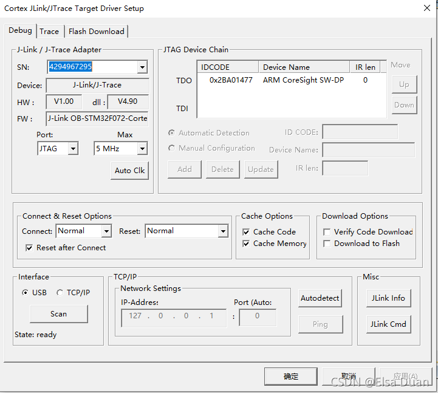This screenshot has height=393, width=438.
Task: Click the IR len column header
Action: [x=365, y=67]
